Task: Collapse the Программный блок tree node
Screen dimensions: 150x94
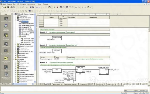Action: (16, 20)
